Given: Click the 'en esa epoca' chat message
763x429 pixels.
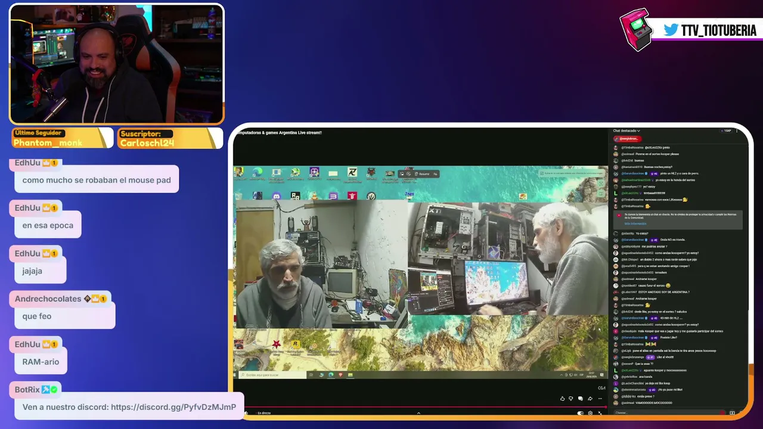Looking at the screenshot, I should click(48, 225).
